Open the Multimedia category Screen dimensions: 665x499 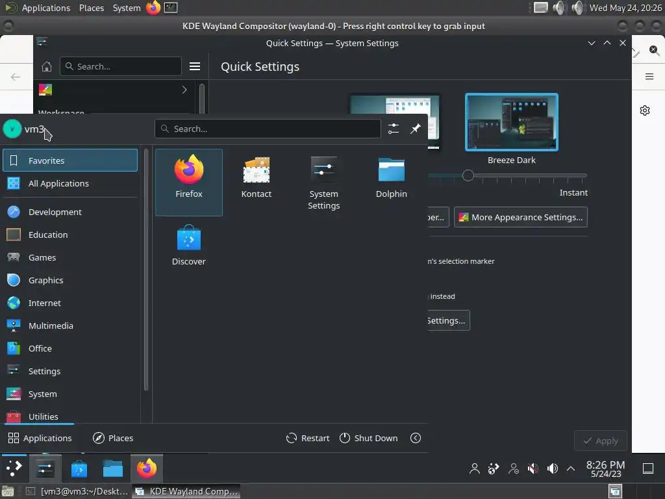click(x=70, y=326)
